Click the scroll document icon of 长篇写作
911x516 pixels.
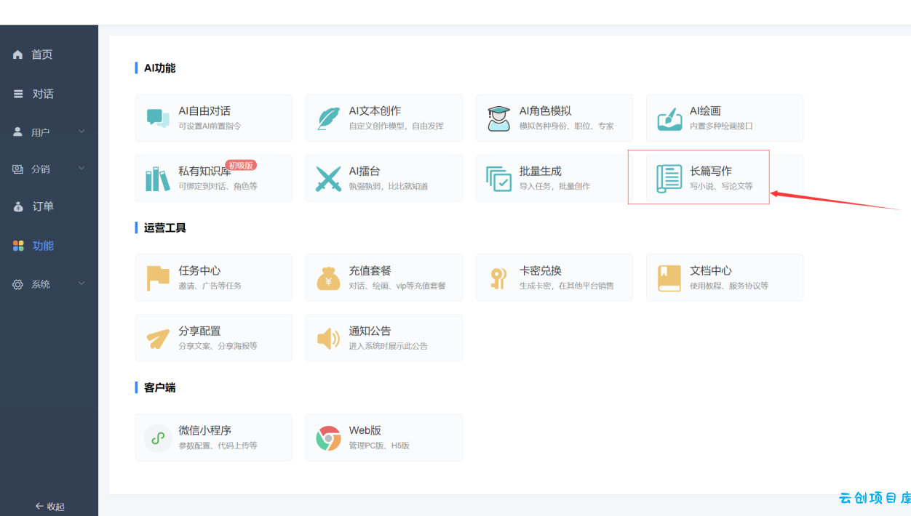tap(669, 178)
